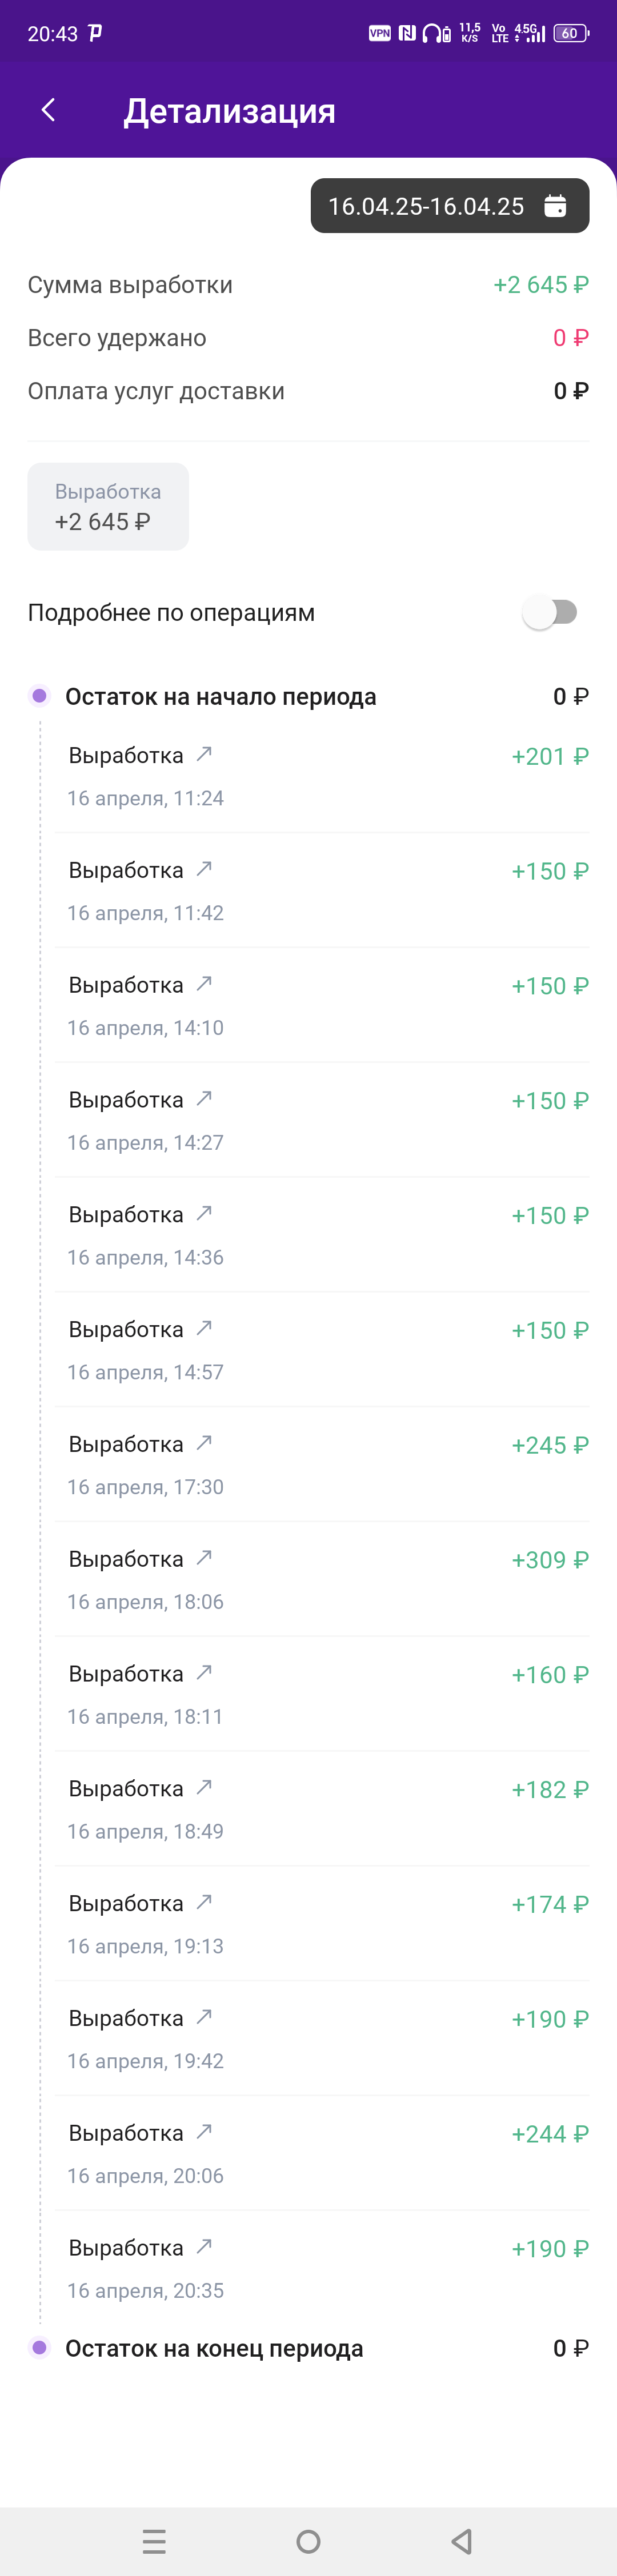Tap the Остаток на начало периода row

click(308, 696)
